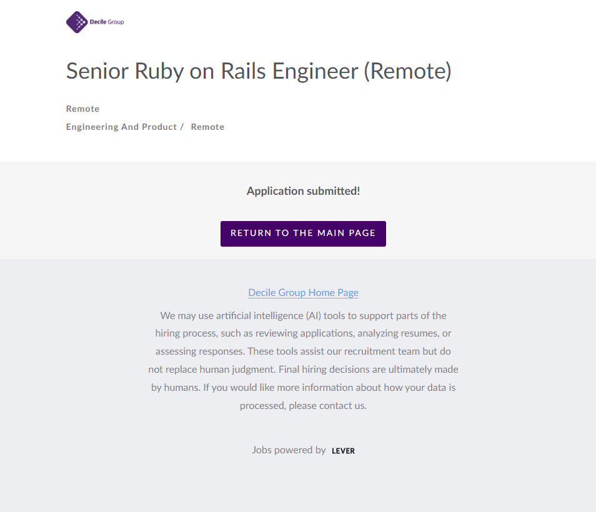The image size is (596, 512).
Task: Click the "Engineering And Product" department label
Action: (121, 127)
